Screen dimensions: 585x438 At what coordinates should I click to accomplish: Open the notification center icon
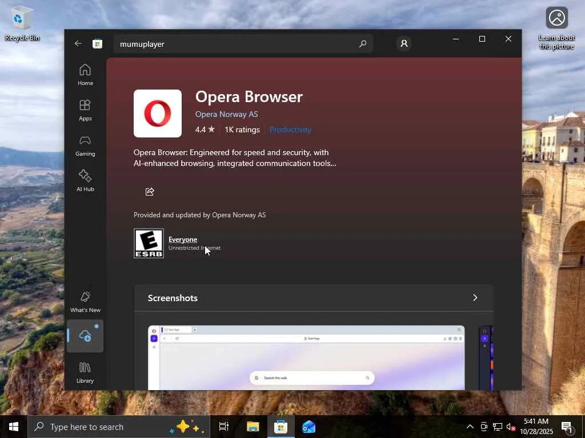click(567, 427)
